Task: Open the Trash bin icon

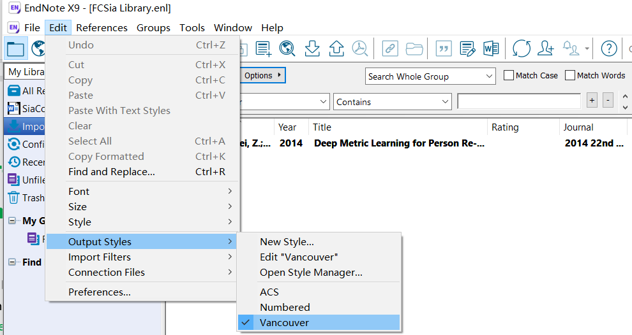Action: click(x=13, y=198)
